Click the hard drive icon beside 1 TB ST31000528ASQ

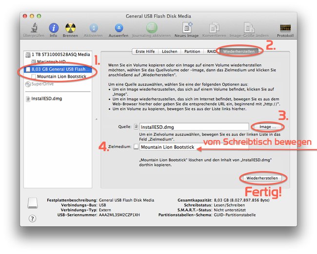pos(28,54)
